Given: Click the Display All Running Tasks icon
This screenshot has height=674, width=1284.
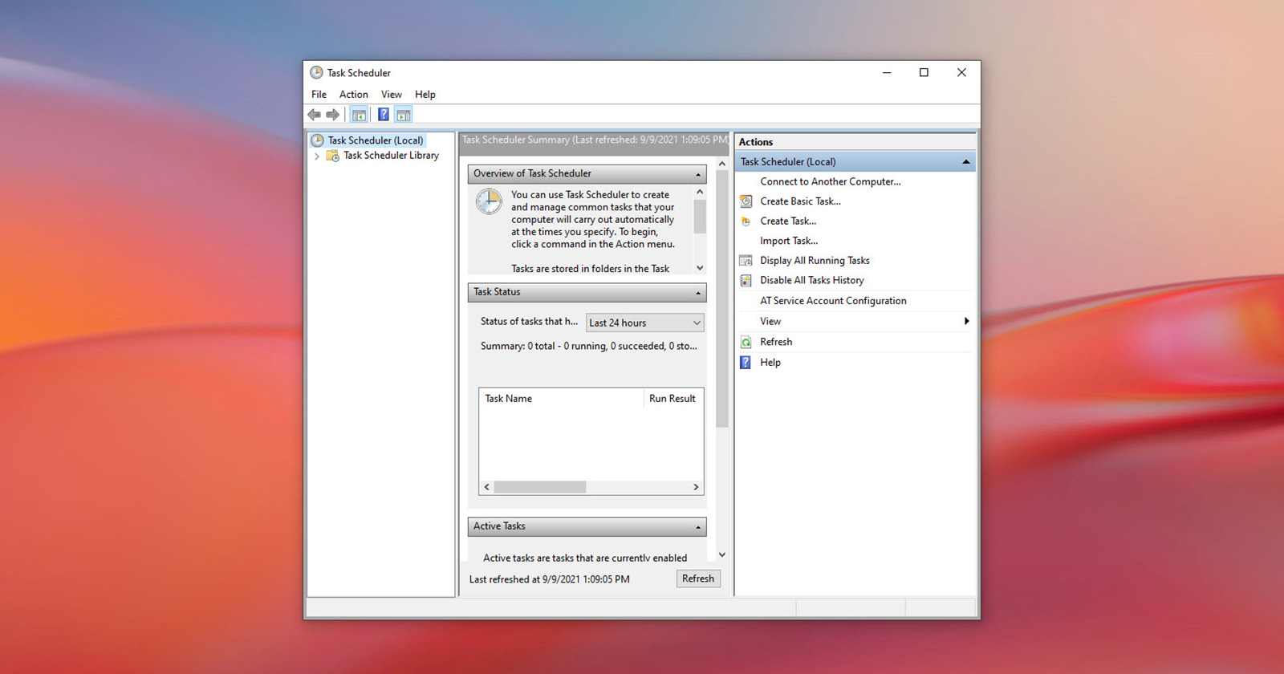Looking at the screenshot, I should [x=746, y=261].
